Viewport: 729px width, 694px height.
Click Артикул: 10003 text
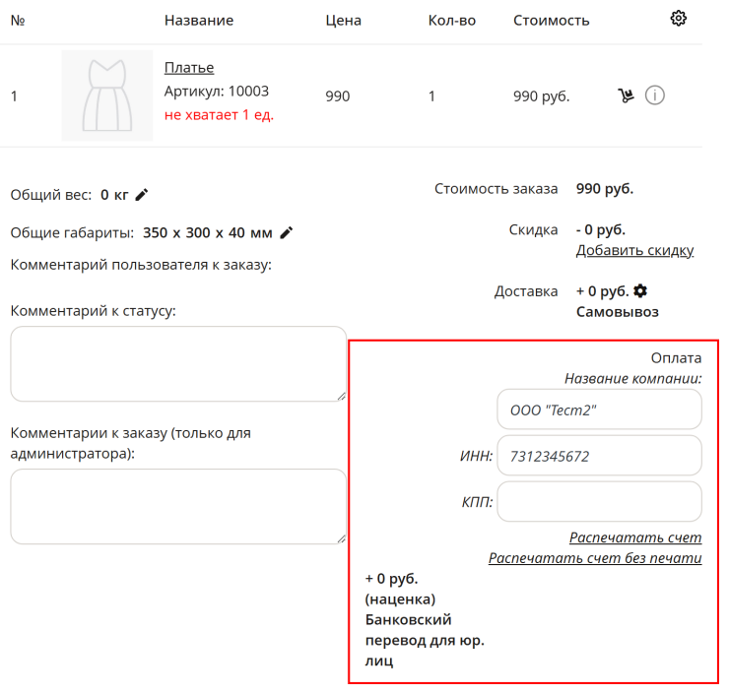[x=216, y=91]
